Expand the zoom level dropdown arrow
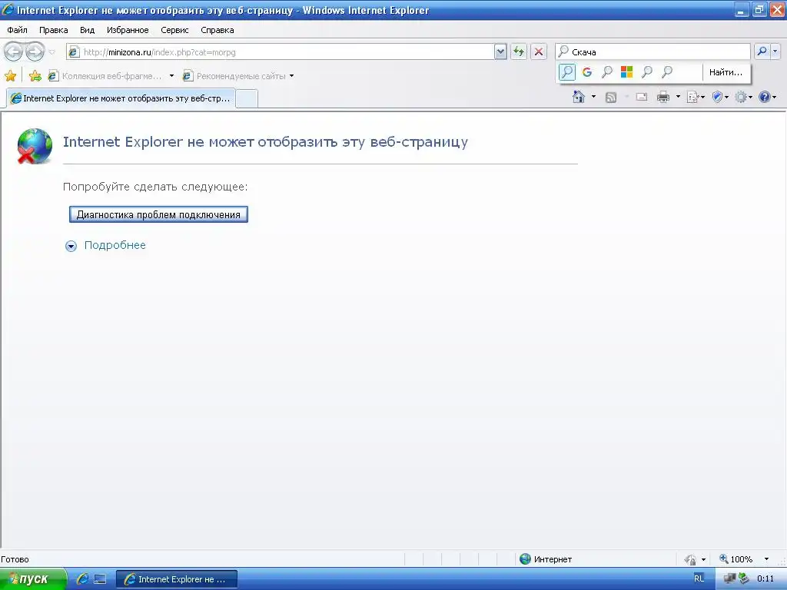This screenshot has width=787, height=590. (x=766, y=559)
